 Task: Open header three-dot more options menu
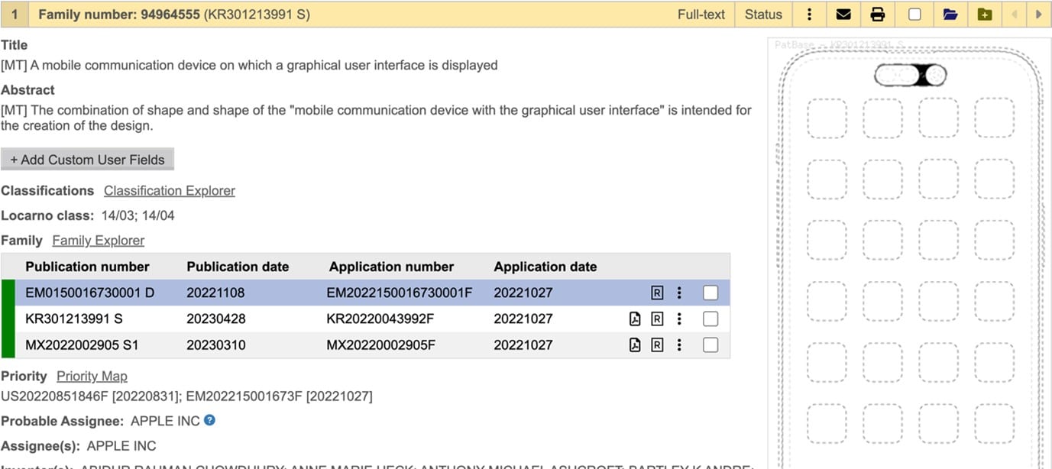[x=810, y=15]
